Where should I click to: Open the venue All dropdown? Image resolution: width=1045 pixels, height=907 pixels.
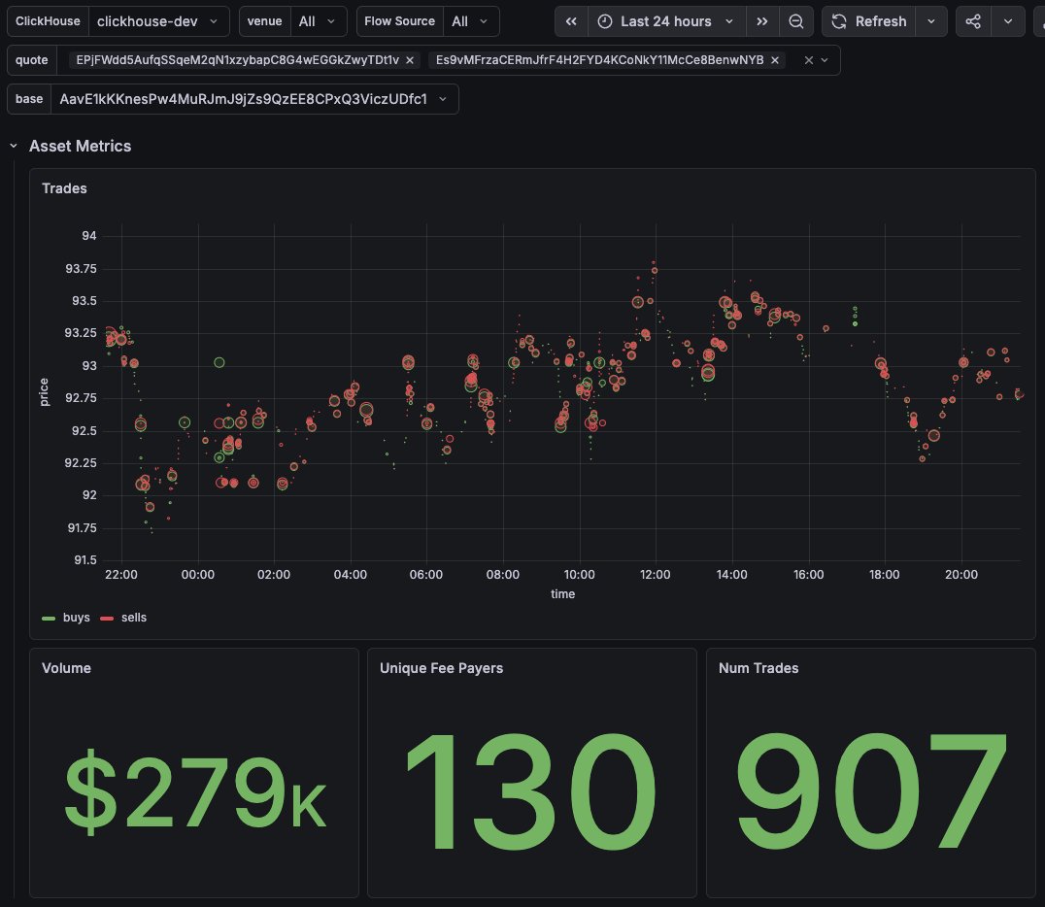point(319,21)
